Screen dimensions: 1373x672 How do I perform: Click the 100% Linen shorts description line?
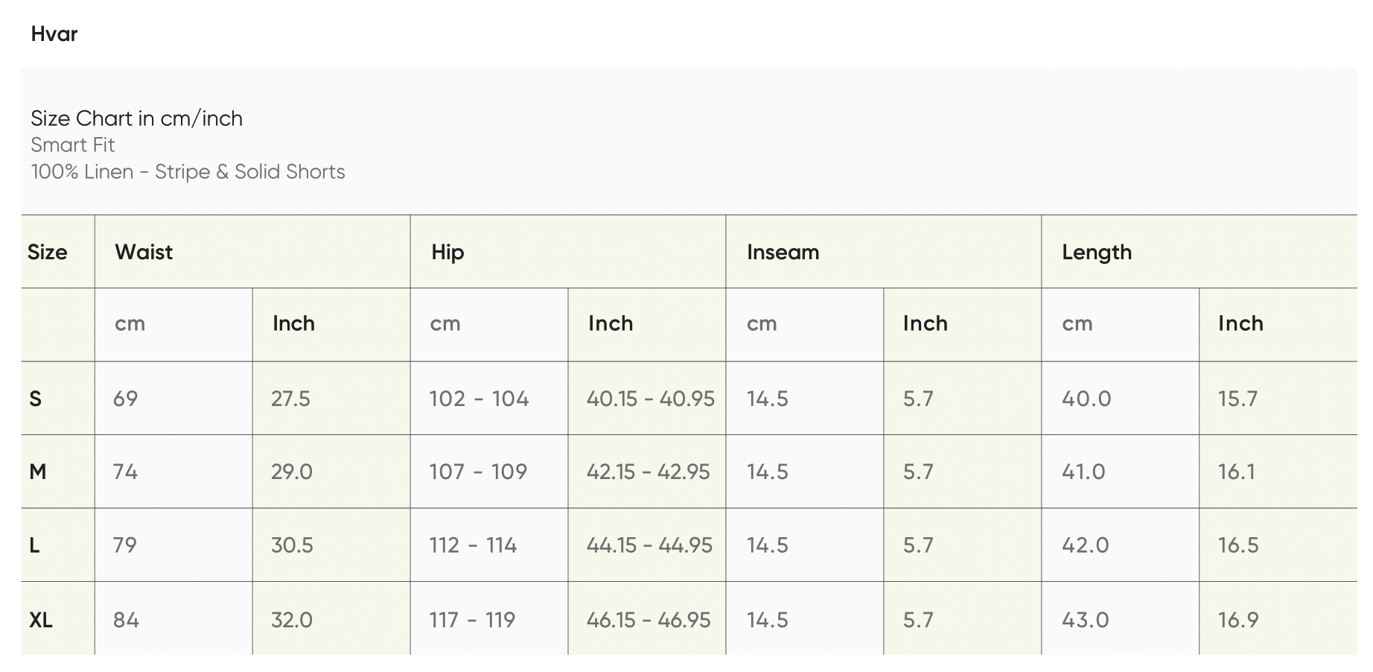tap(188, 172)
